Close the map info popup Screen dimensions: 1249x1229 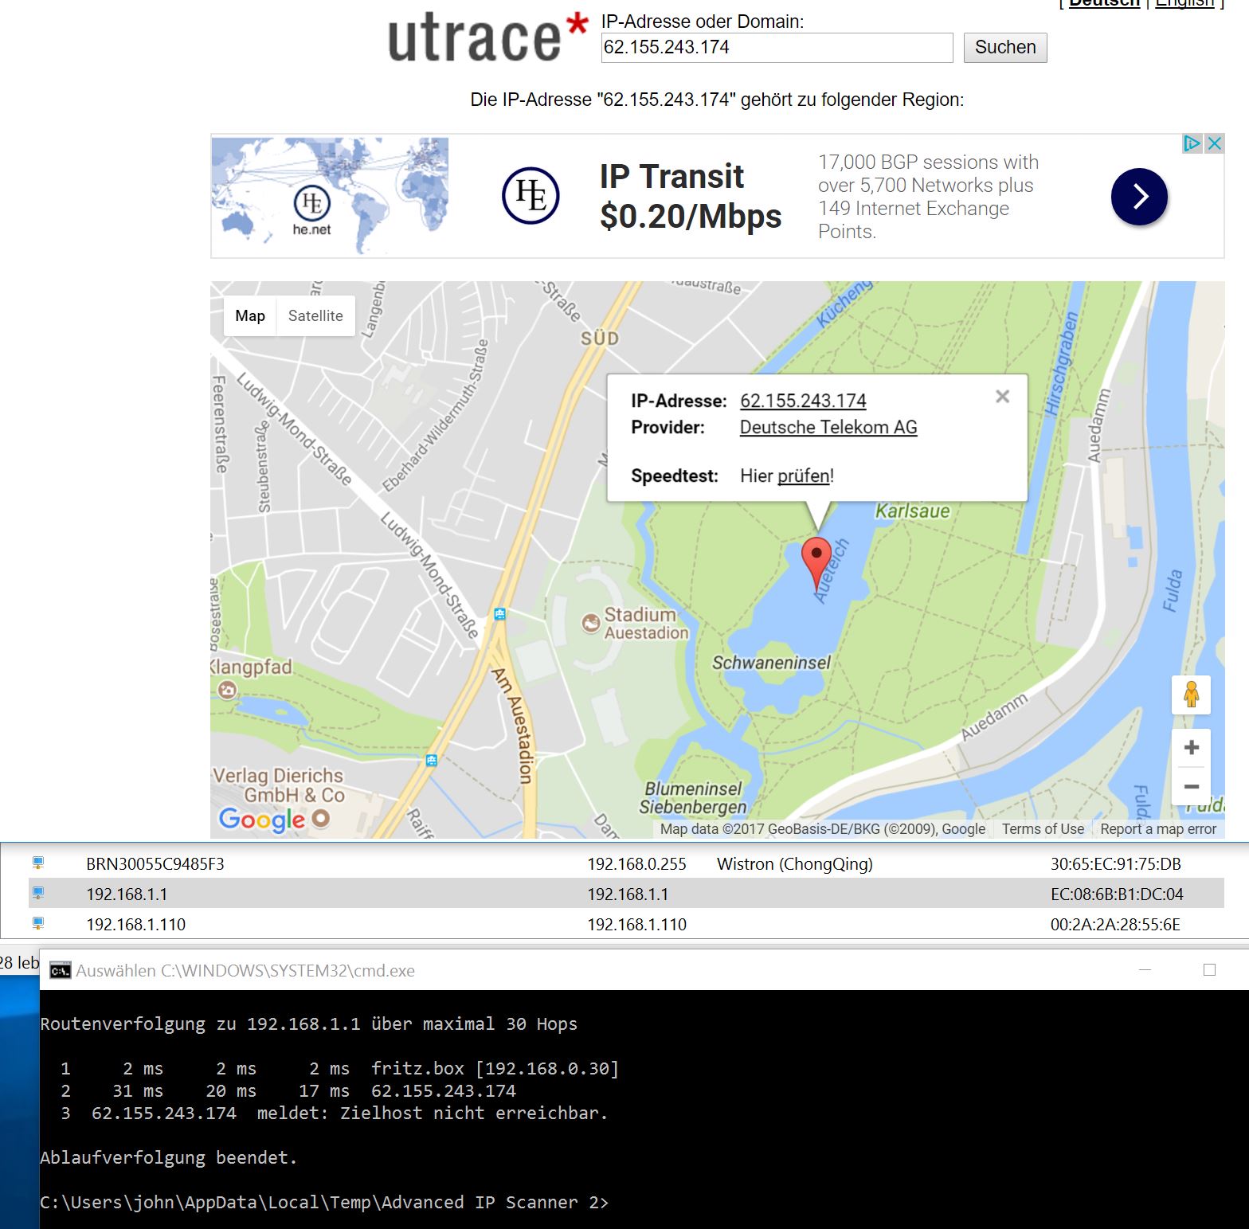tap(1003, 397)
